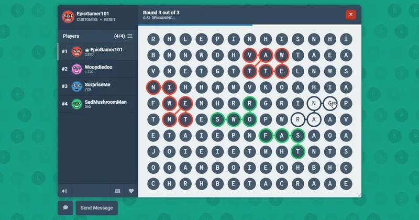The height and width of the screenshot is (220, 419).
Task: Click the keyboard icon in the sidebar footer
Action: point(117,191)
